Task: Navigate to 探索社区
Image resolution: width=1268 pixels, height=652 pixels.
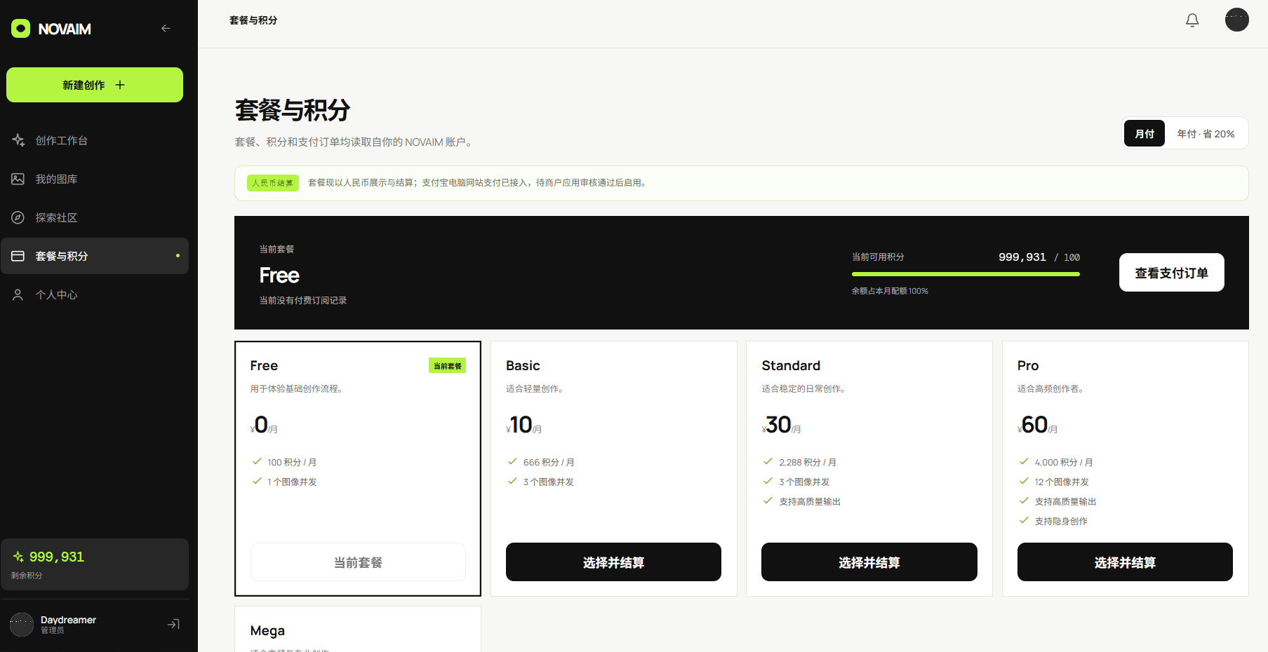Action: click(95, 217)
